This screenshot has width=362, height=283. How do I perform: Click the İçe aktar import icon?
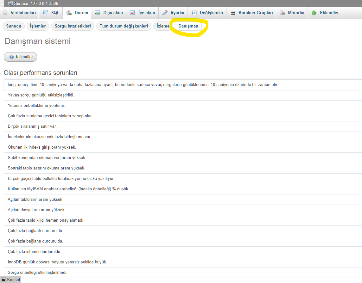132,13
